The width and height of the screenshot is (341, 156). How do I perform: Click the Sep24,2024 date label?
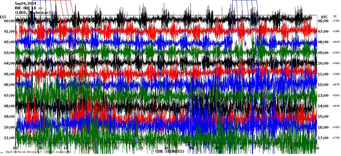coord(25,4)
